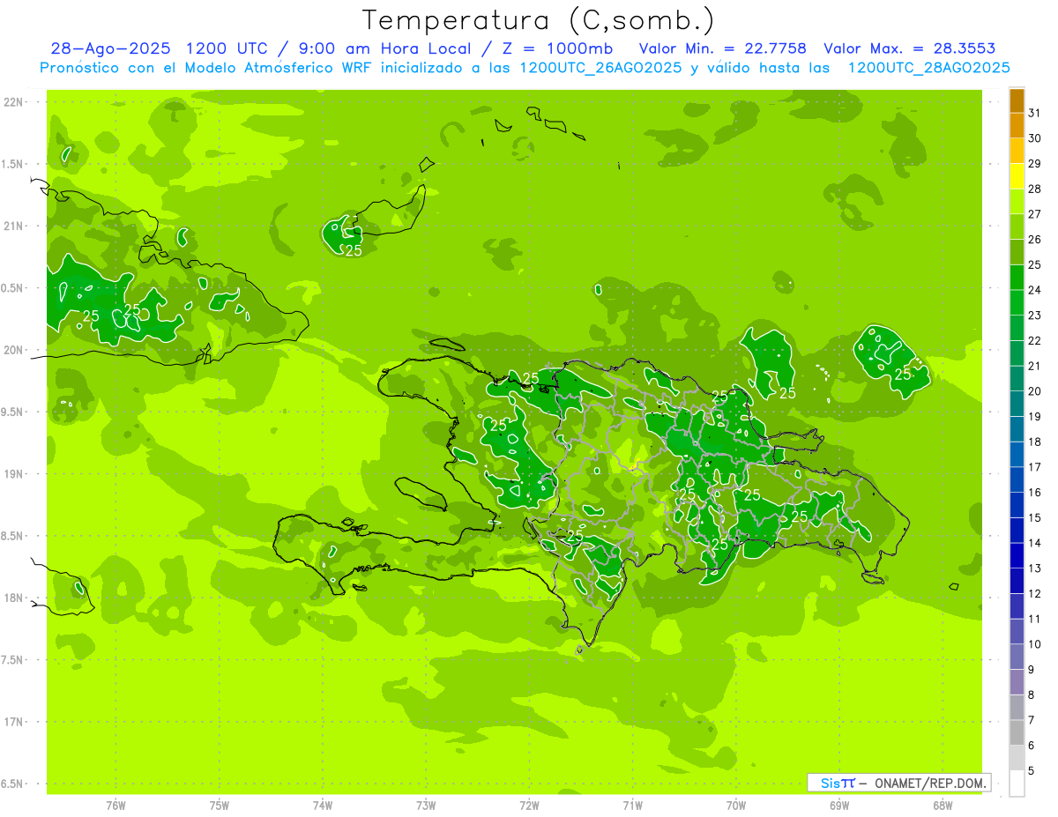Image resolution: width=1058 pixels, height=817 pixels.
Task: Select the date text "28-Ago-2025"
Action: point(109,48)
